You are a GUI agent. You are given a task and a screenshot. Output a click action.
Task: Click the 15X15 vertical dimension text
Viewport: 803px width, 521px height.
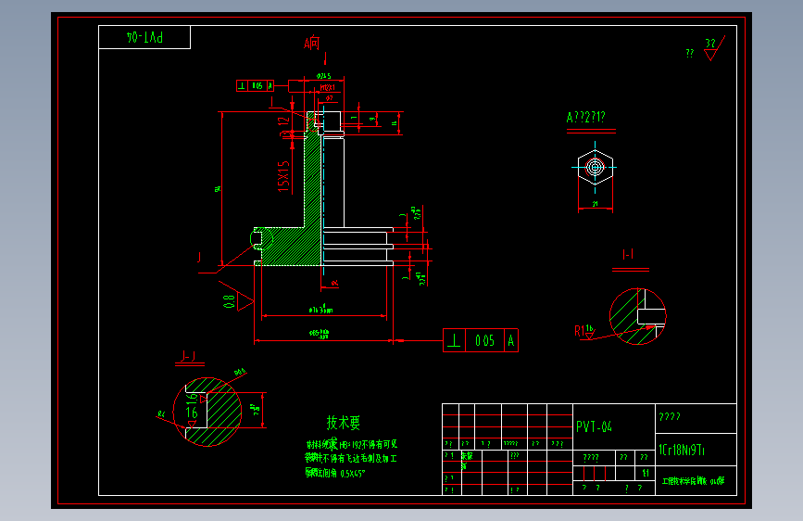[x=283, y=176]
